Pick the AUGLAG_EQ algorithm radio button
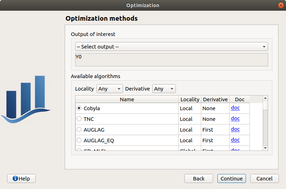The width and height of the screenshot is (286, 189). point(79,141)
